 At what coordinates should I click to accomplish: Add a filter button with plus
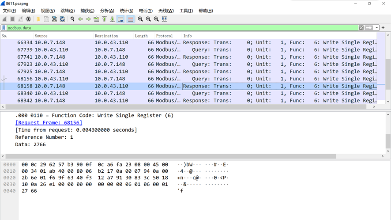point(383,28)
